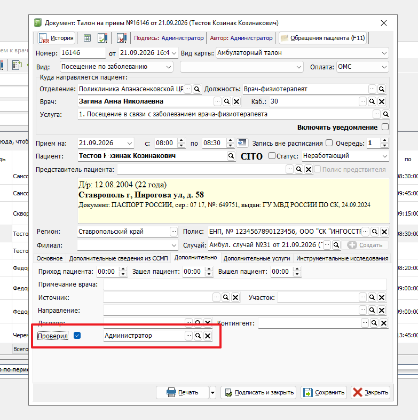Open the История log button
This screenshot has width=418, height=420.
click(x=56, y=38)
